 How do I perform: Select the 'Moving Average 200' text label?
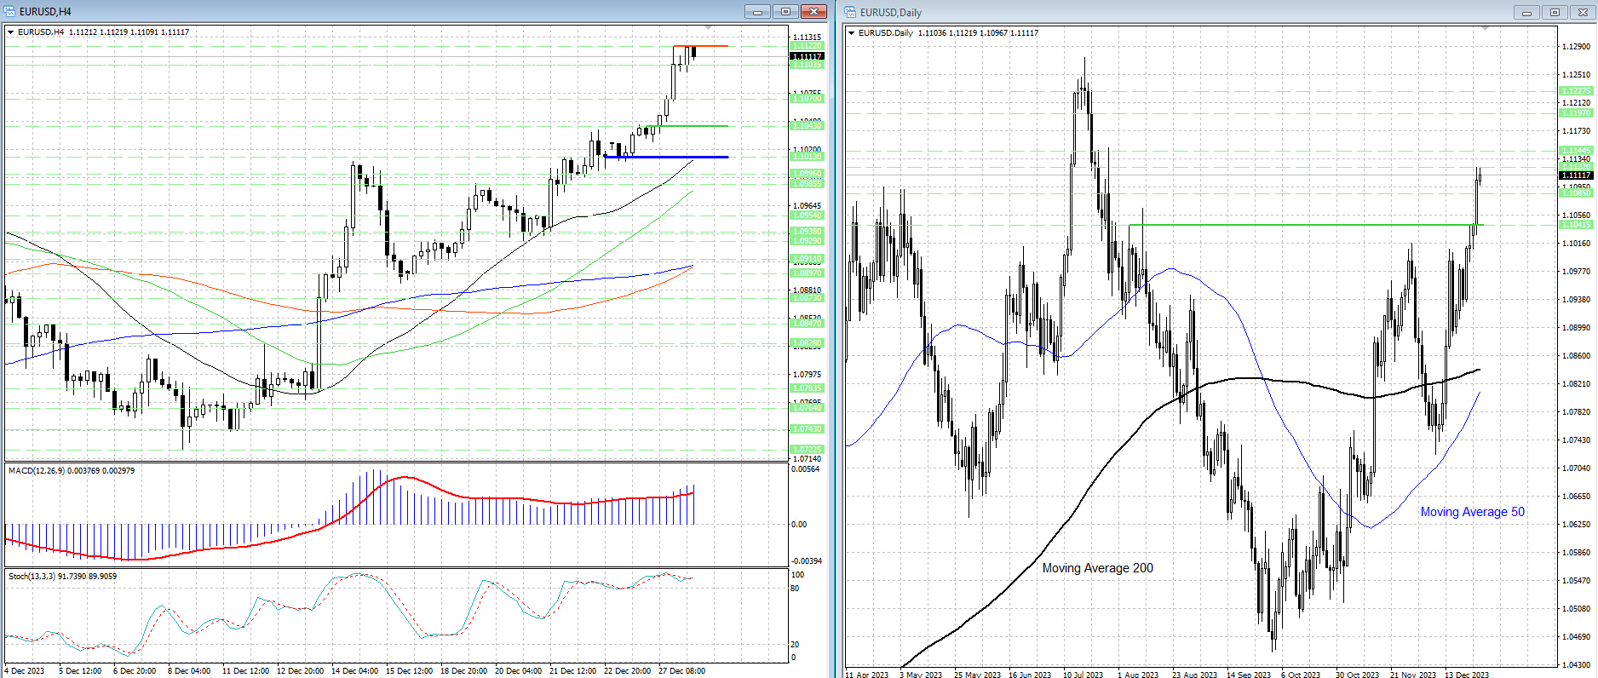(x=1097, y=568)
